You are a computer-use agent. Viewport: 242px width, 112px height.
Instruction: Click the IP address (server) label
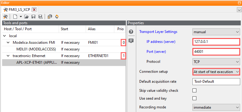pos(161,42)
